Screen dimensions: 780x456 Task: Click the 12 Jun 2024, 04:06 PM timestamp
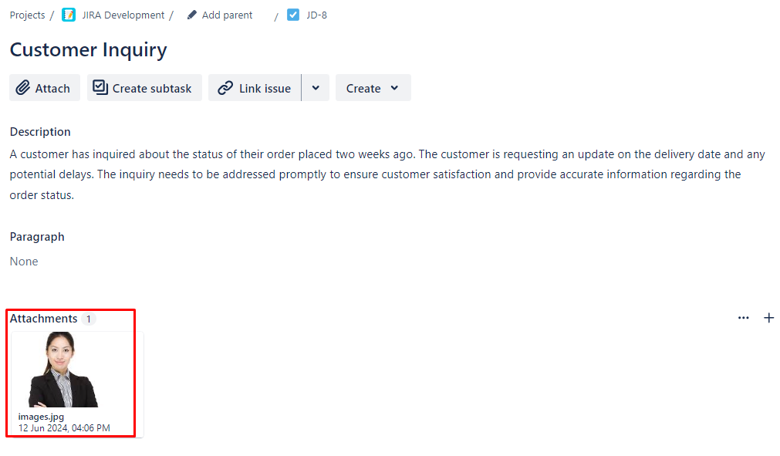point(64,428)
